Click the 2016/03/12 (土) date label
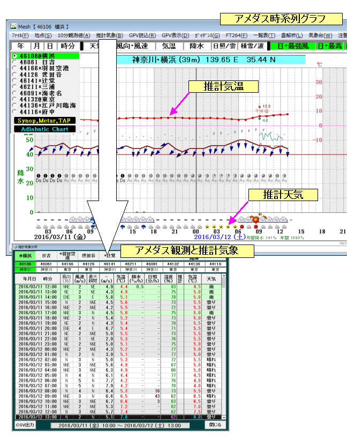Viewport: 355px width, 437px height. [220, 237]
